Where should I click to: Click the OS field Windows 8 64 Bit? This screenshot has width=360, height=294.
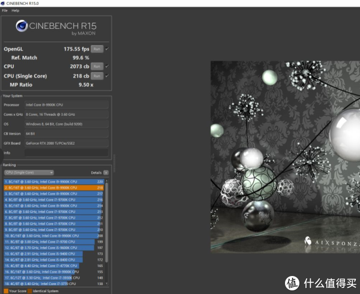(x=67, y=124)
